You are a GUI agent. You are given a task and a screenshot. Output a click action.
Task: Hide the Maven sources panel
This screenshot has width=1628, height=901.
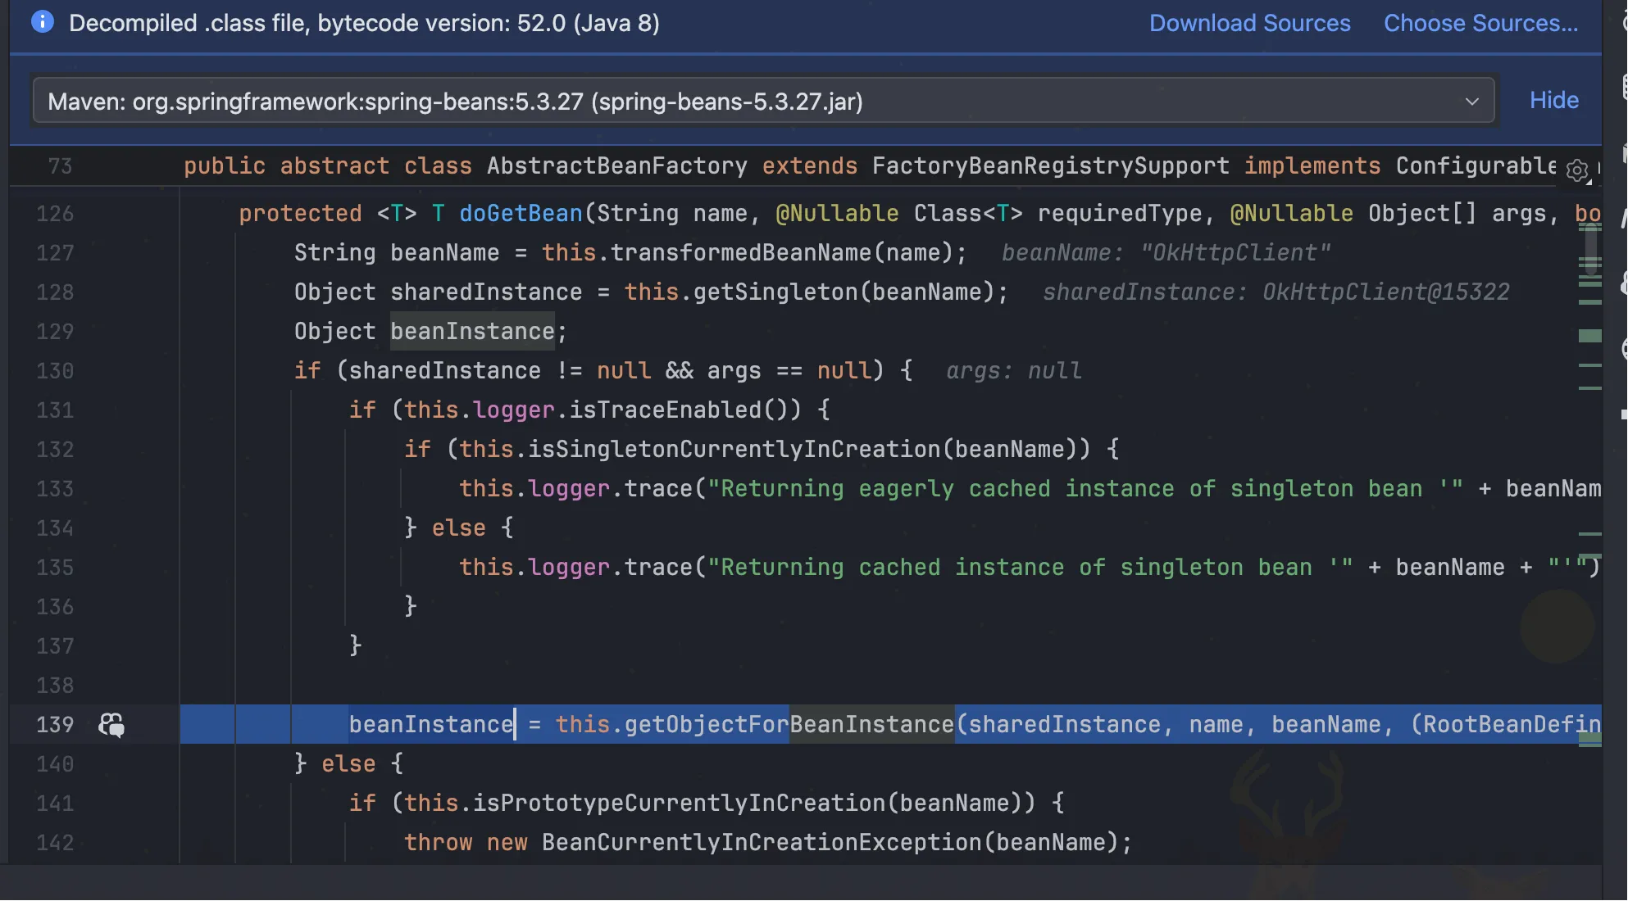1553,100
